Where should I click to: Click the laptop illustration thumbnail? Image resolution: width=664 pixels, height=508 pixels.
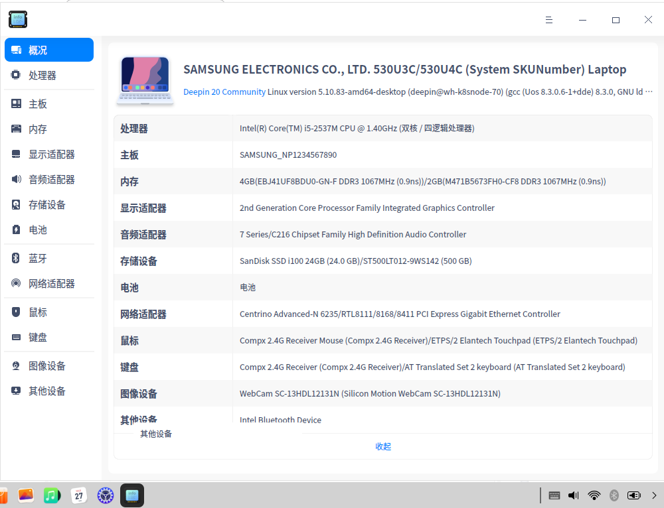[x=145, y=80]
